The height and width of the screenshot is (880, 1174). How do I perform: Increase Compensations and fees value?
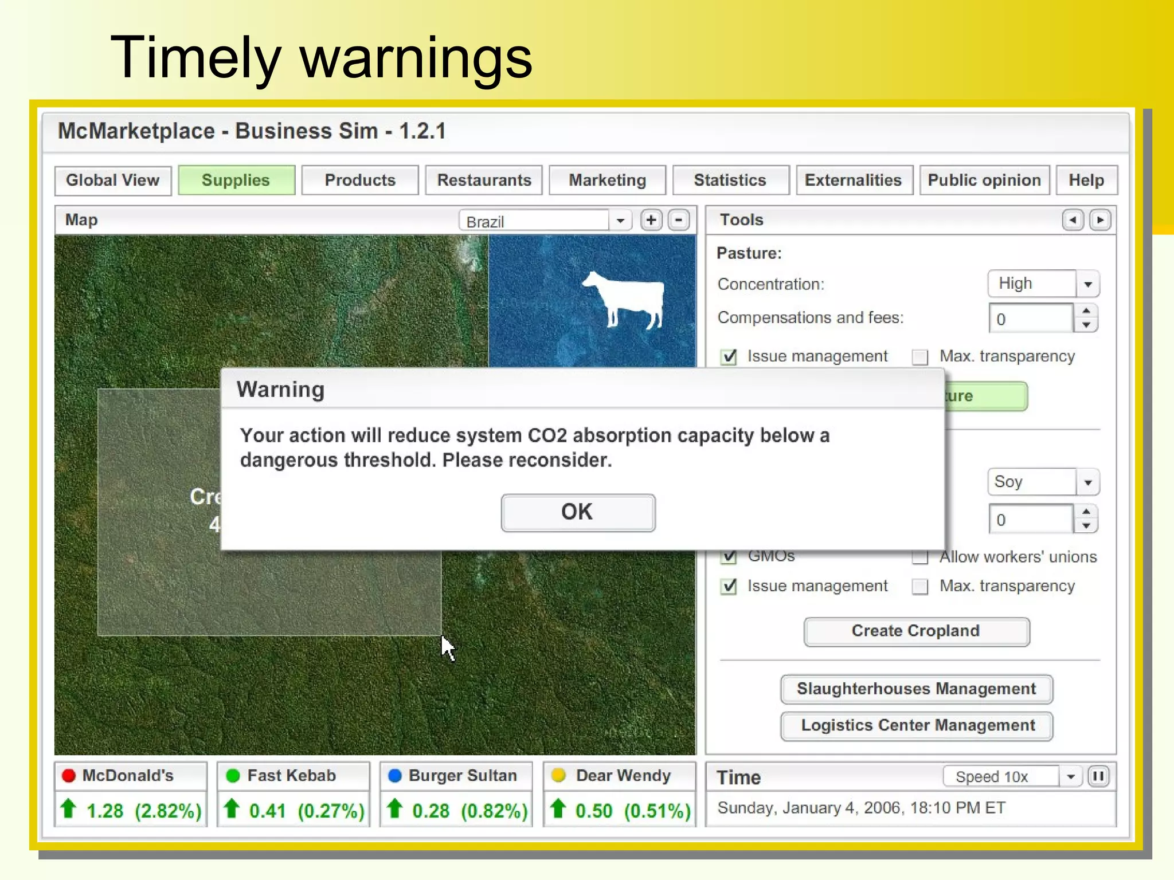[1086, 311]
